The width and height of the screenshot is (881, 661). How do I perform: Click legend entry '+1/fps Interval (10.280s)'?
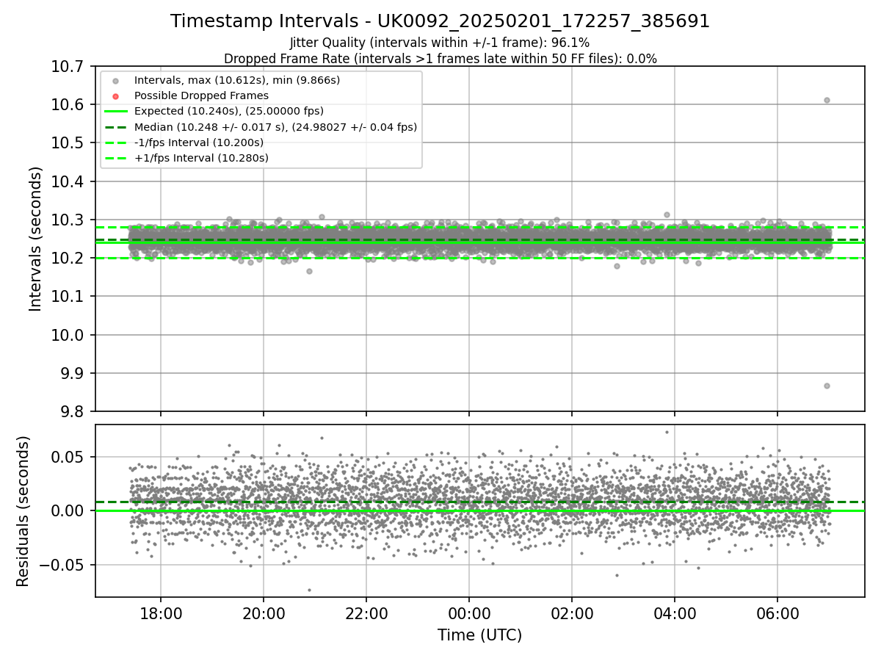coord(201,158)
